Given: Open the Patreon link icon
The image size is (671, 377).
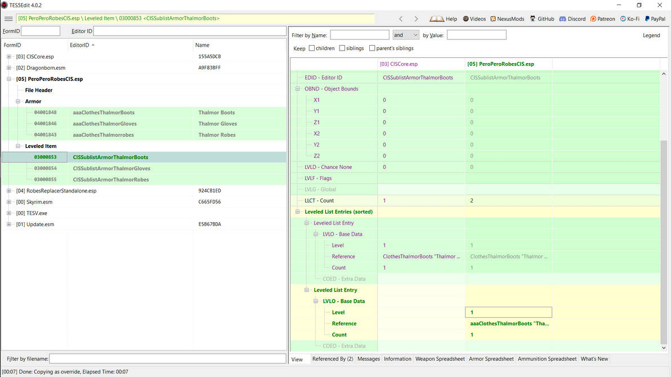Looking at the screenshot, I should [x=593, y=19].
